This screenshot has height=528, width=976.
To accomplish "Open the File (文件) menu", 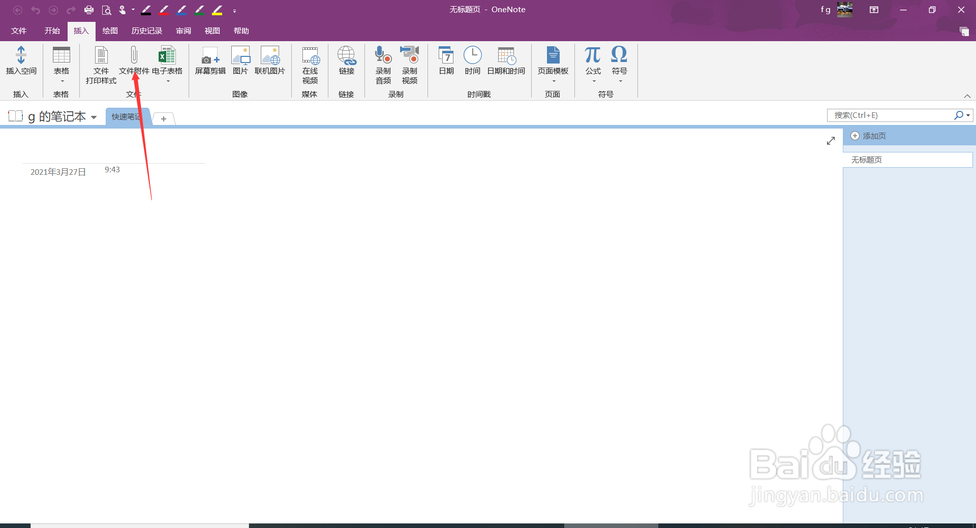I will tap(19, 31).
